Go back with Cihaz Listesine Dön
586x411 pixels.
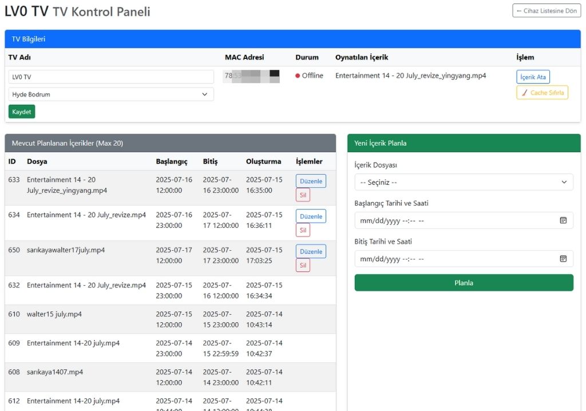click(x=547, y=11)
